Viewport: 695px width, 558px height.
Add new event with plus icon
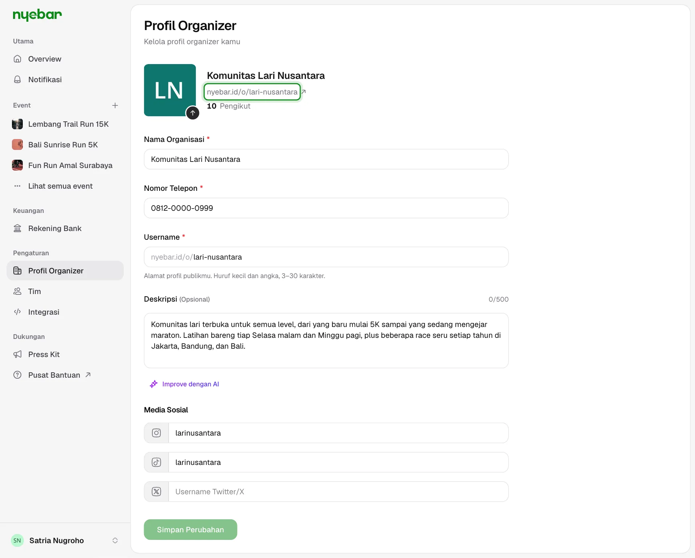pos(115,105)
